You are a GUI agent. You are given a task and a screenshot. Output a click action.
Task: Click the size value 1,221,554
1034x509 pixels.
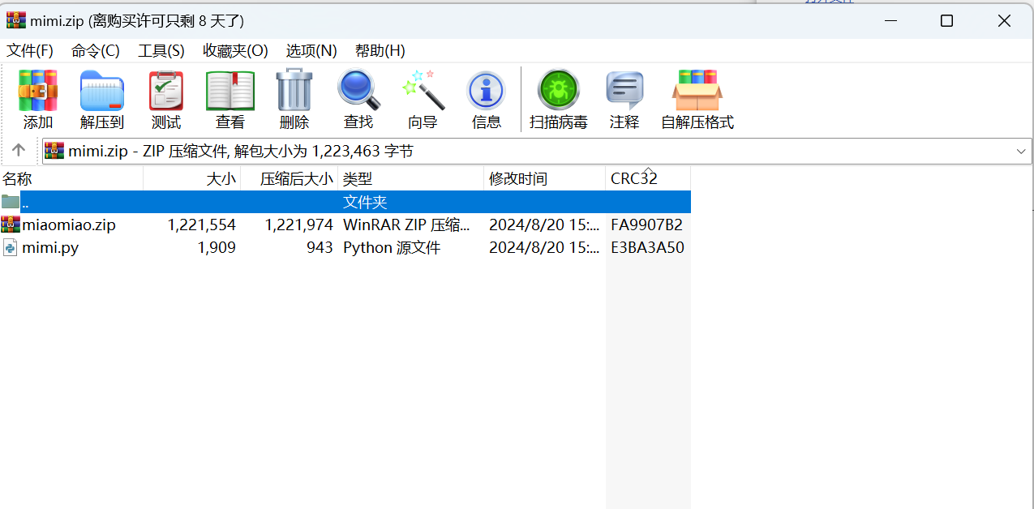click(x=201, y=225)
